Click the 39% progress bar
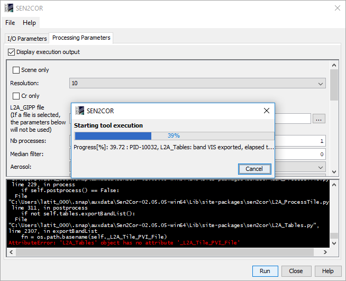 pyautogui.click(x=174, y=136)
